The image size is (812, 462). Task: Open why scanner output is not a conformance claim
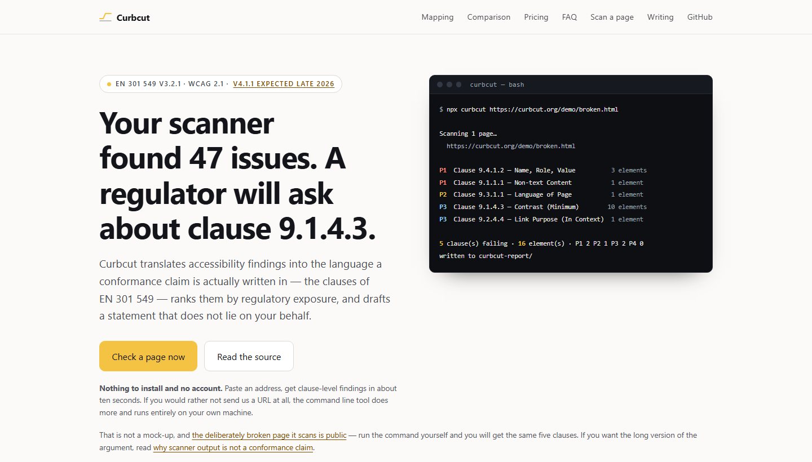pos(233,448)
